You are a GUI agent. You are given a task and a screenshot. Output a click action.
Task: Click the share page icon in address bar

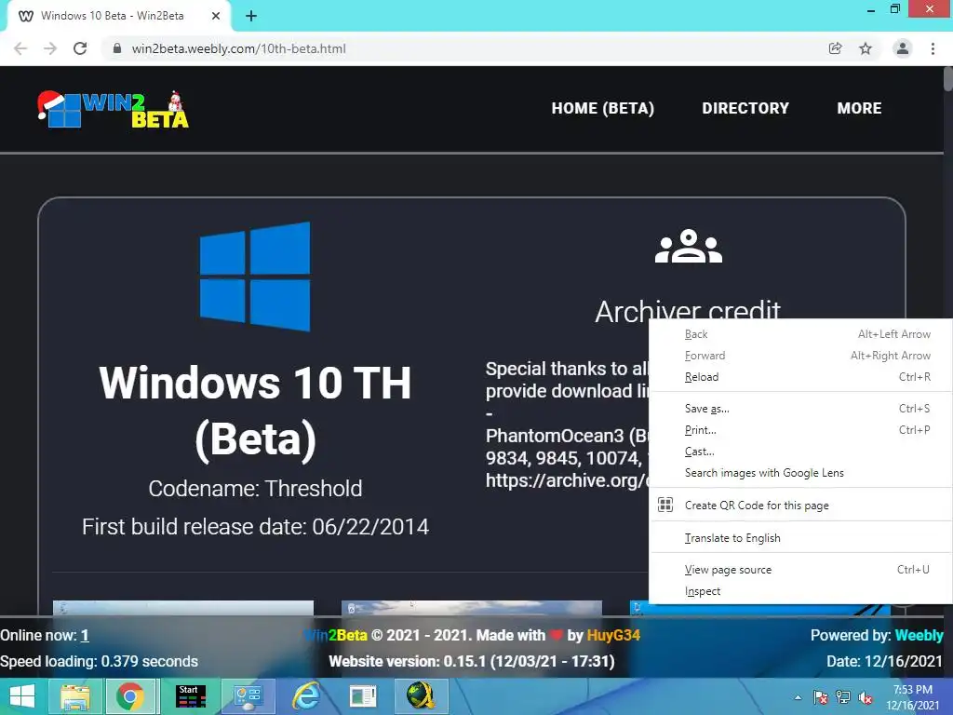(x=835, y=48)
